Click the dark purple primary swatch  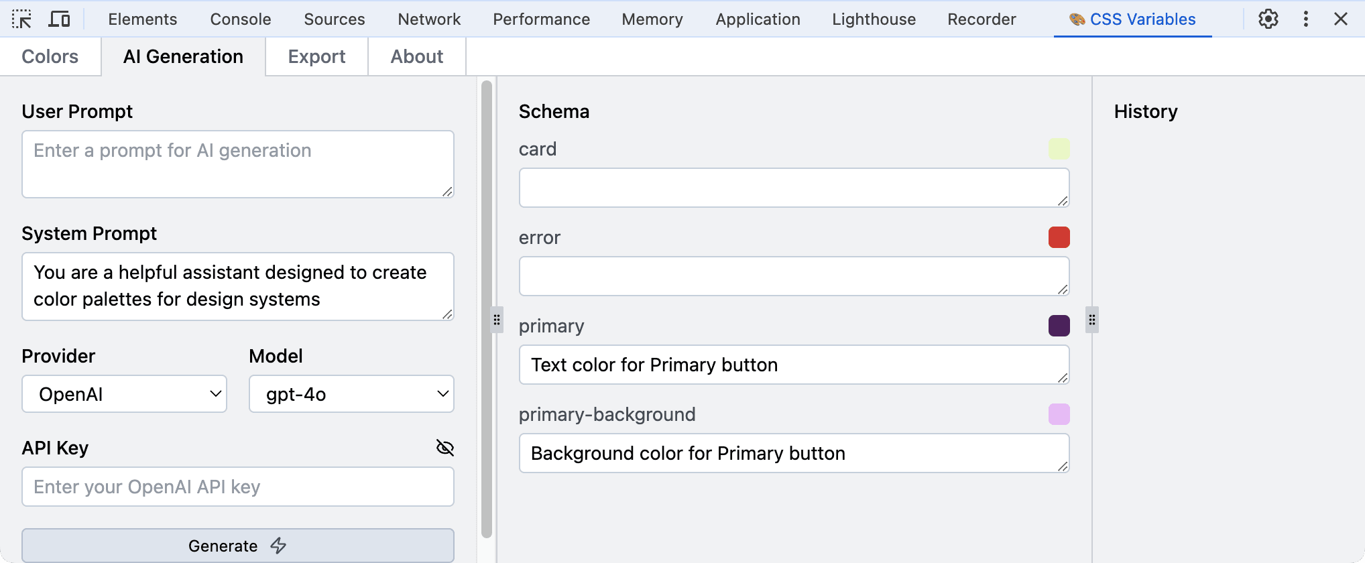coord(1059,326)
